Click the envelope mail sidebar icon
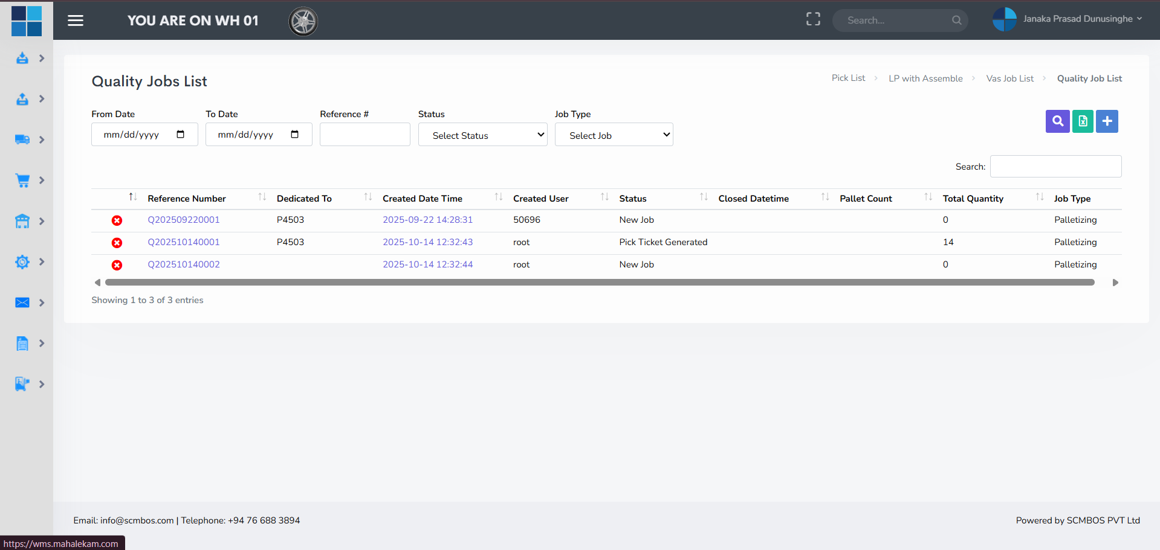Image resolution: width=1160 pixels, height=550 pixels. coord(22,302)
